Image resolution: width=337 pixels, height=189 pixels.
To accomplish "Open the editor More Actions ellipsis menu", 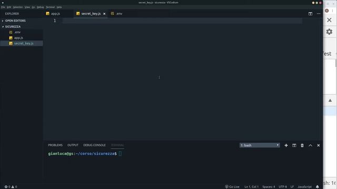I will tap(318, 14).
